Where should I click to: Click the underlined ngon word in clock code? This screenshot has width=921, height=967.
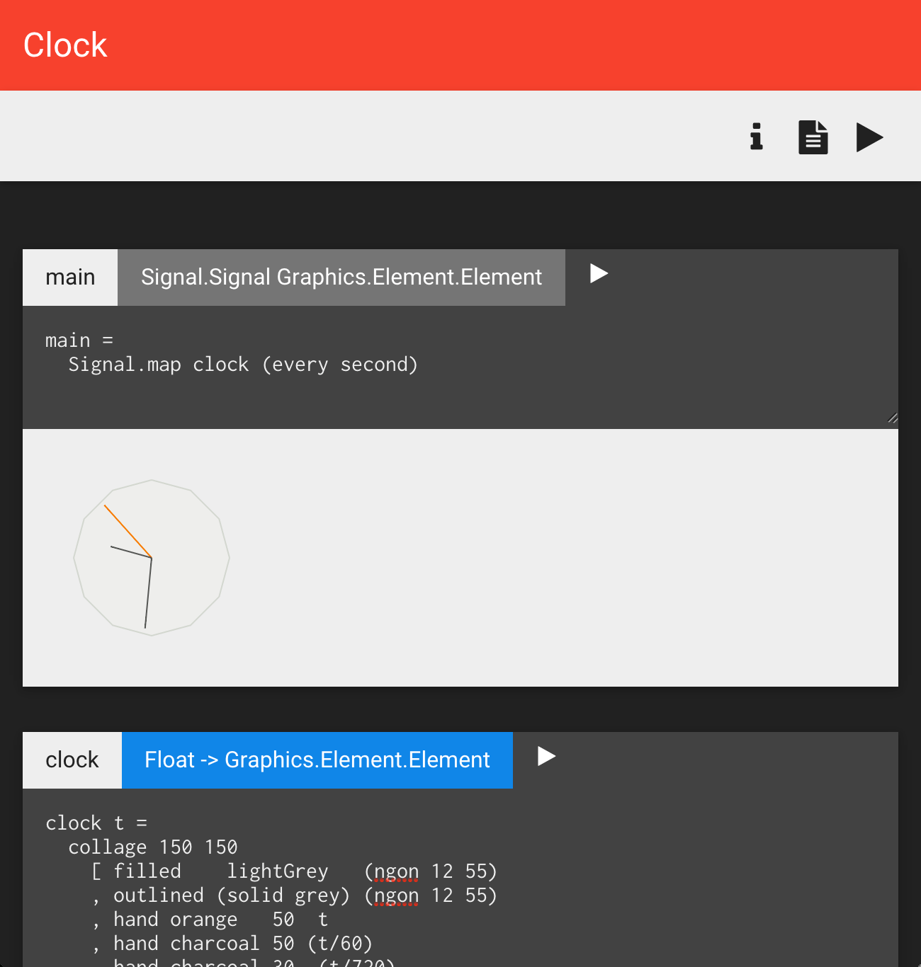pos(395,871)
